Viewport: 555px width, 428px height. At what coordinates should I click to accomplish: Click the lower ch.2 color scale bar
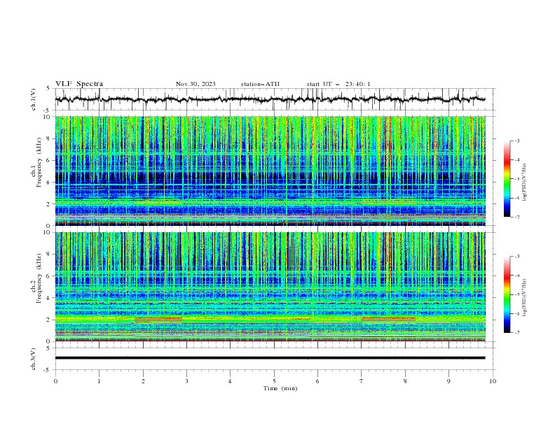click(x=507, y=294)
